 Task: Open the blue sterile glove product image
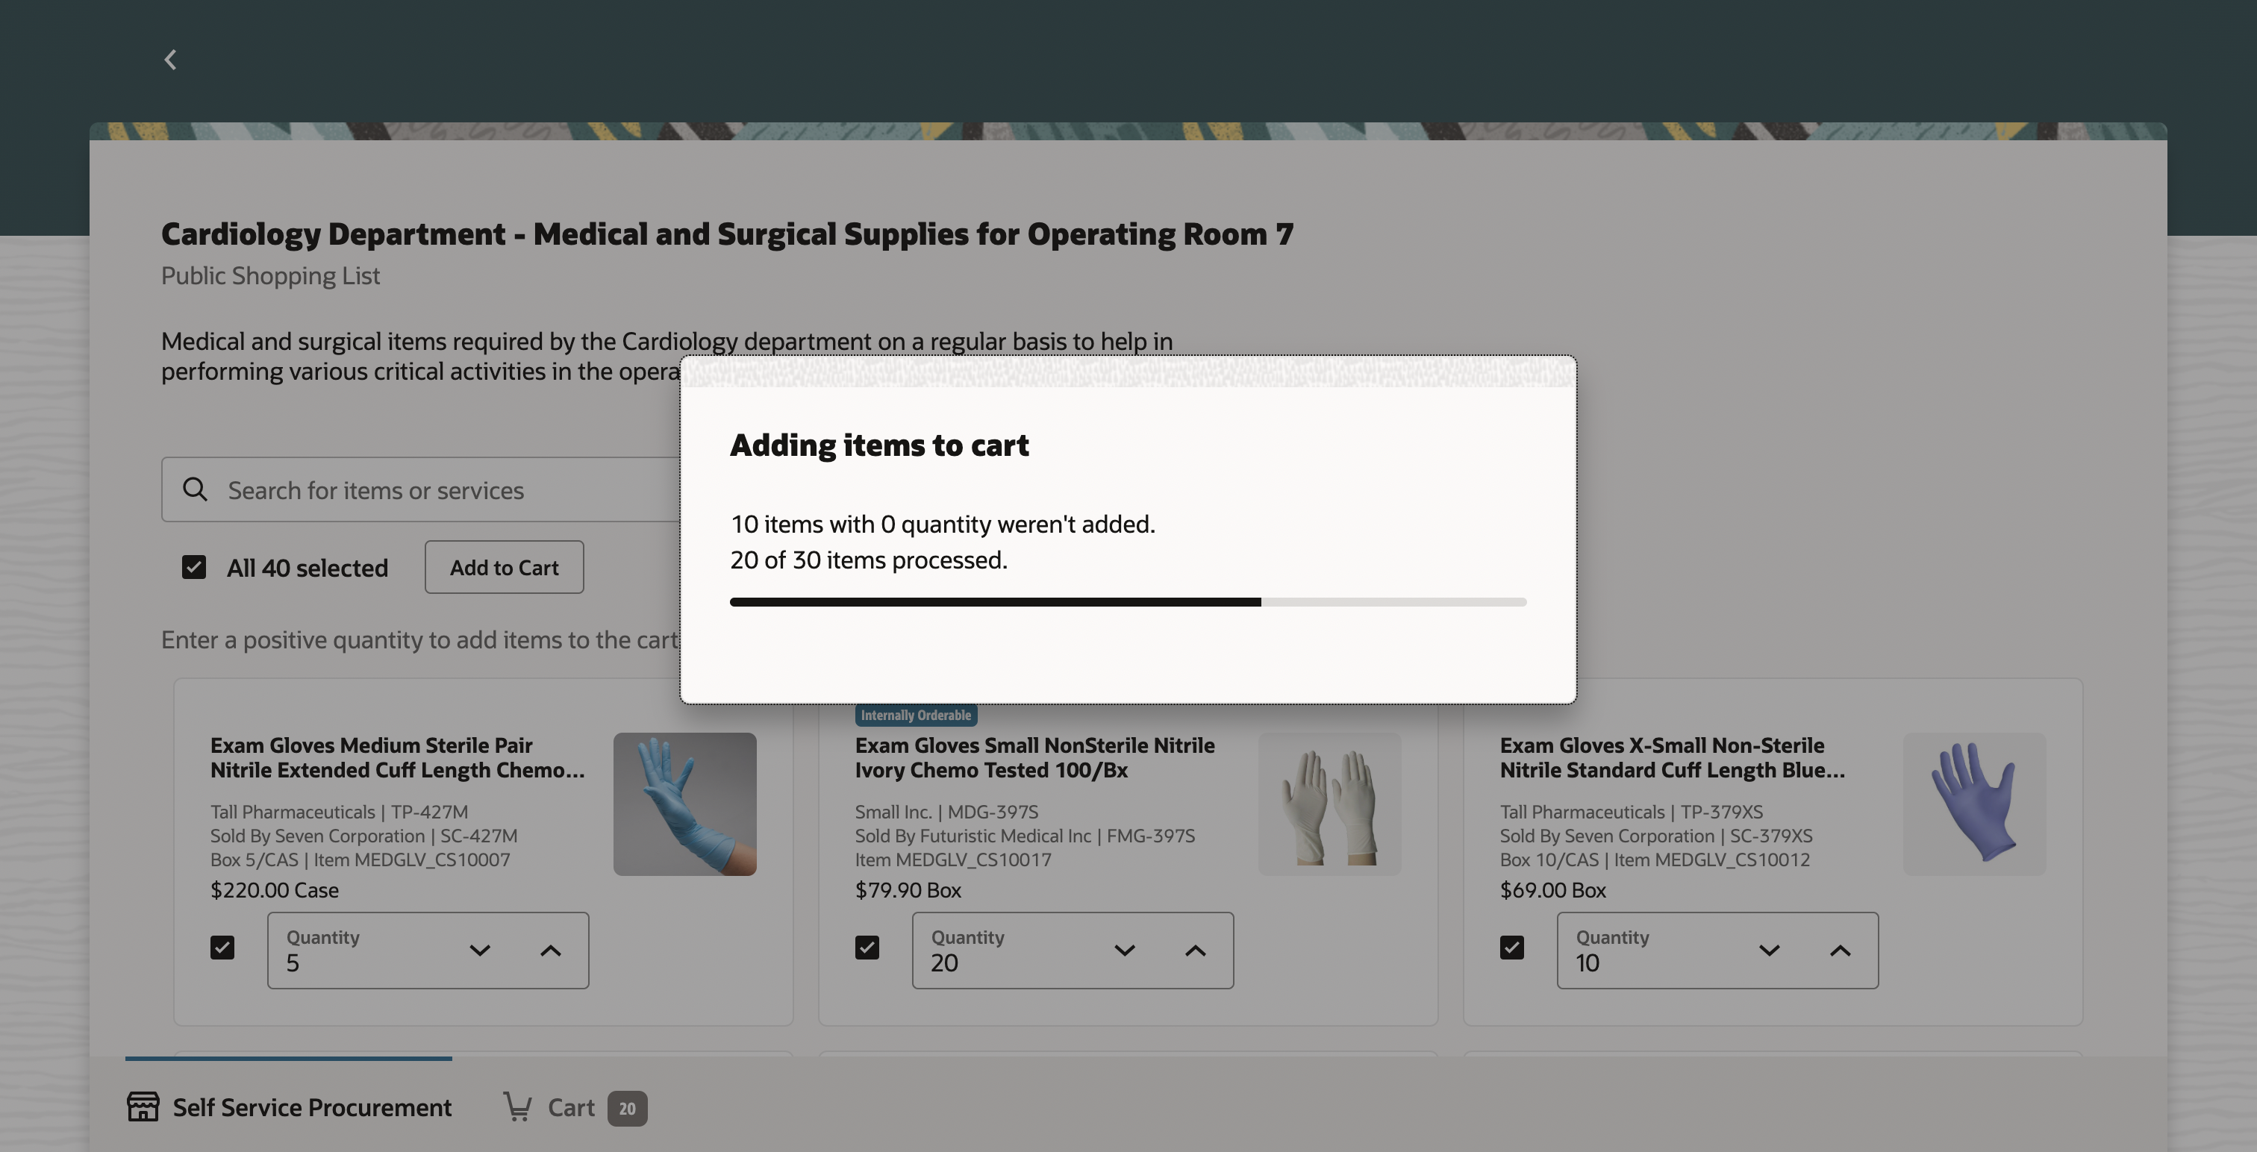coord(684,804)
